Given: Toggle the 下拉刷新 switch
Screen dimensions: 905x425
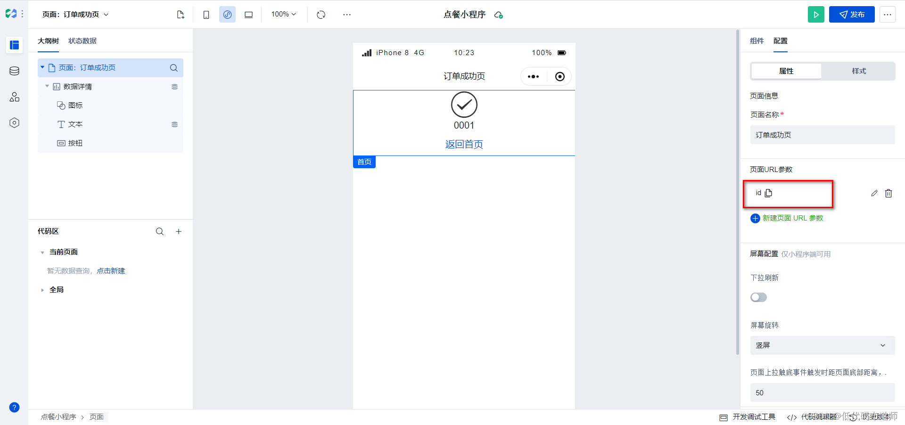Looking at the screenshot, I should click(759, 297).
